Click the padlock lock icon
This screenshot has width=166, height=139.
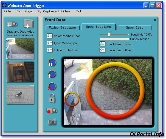[52, 98]
